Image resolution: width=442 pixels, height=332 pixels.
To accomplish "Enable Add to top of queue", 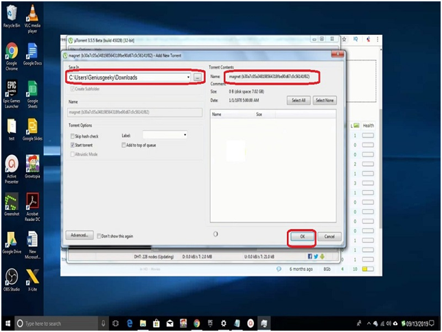I will click(x=124, y=145).
